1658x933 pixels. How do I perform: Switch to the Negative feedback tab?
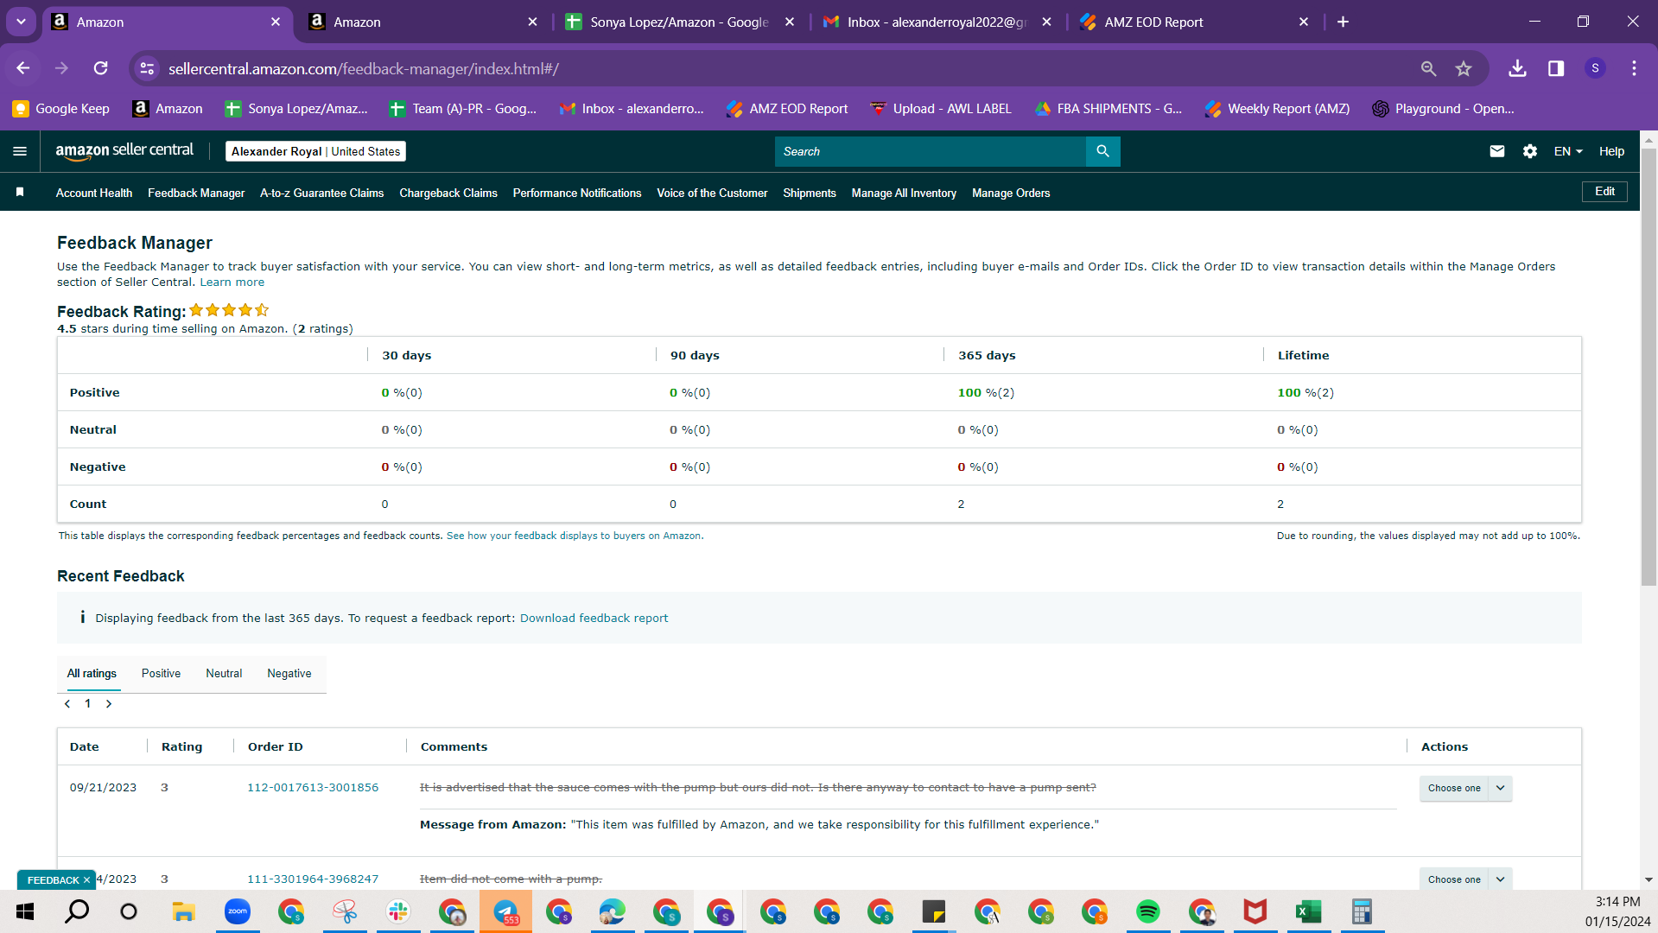tap(289, 673)
